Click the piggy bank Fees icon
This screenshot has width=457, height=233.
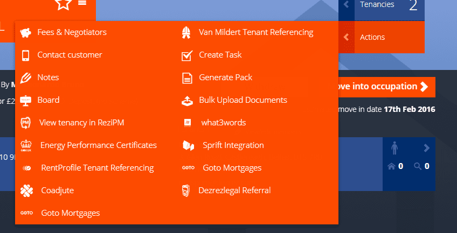[x=26, y=33]
